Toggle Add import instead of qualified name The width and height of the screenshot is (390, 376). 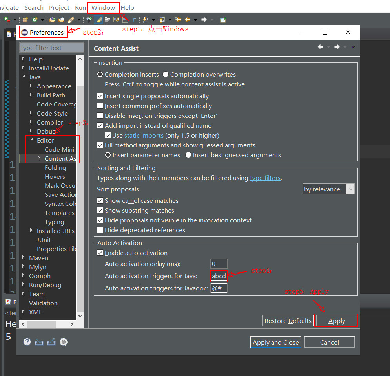[x=100, y=125]
